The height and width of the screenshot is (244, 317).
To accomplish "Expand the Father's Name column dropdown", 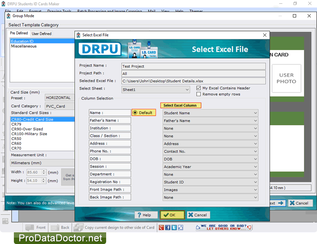I will point(210,121).
